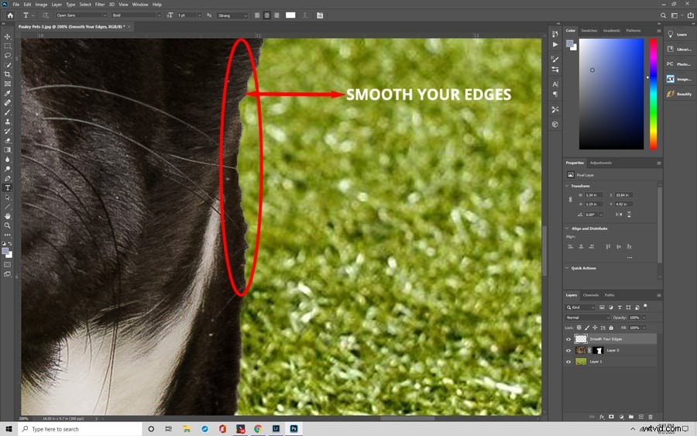The image size is (697, 436).
Task: Open the 3D cube panel icon
Action: click(x=555, y=125)
